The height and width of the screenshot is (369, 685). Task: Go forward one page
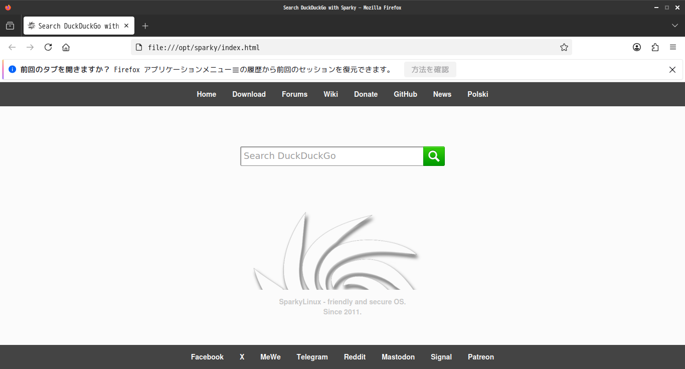coord(30,47)
